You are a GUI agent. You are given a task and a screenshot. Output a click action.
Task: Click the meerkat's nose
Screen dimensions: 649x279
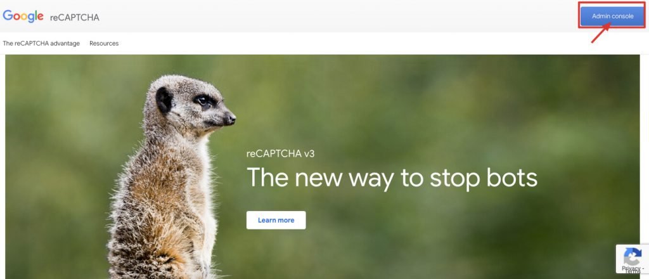[x=229, y=119]
